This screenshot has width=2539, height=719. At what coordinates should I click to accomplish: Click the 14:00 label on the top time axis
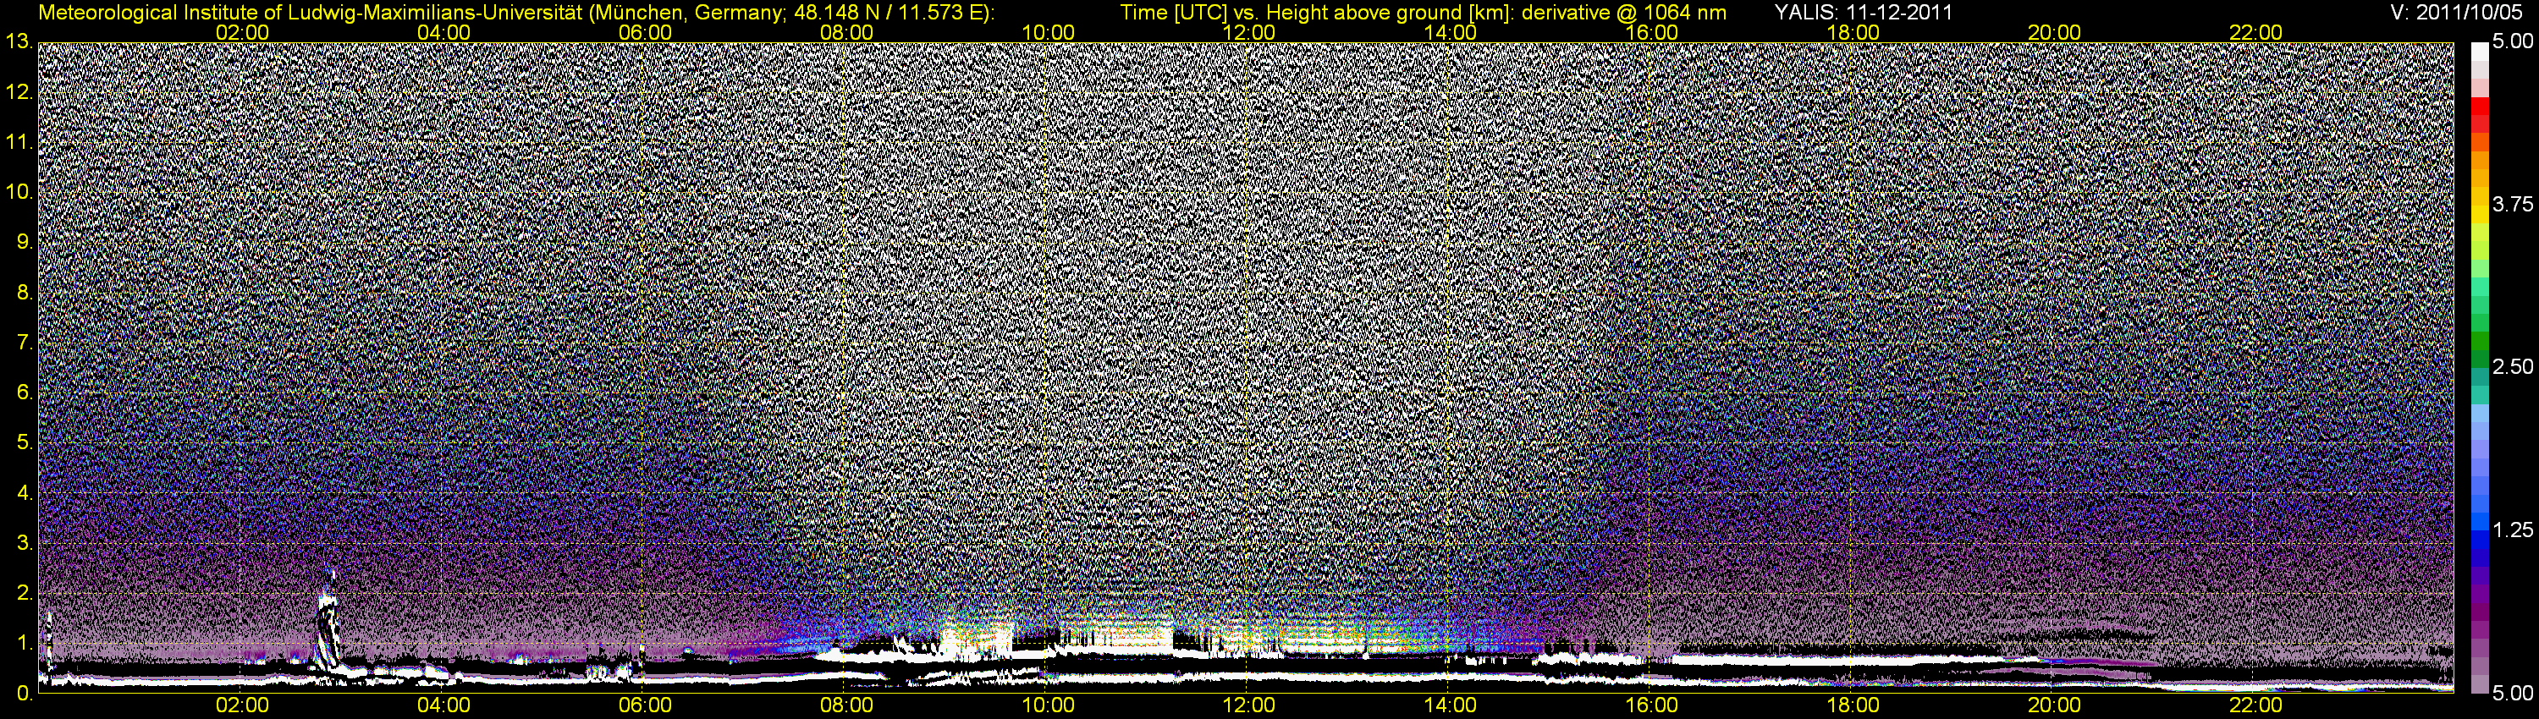point(1451,32)
